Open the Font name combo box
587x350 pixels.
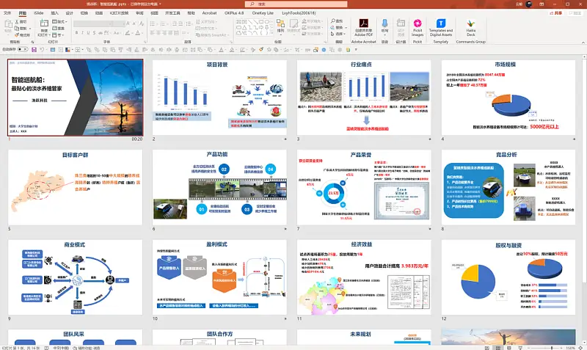(x=92, y=23)
